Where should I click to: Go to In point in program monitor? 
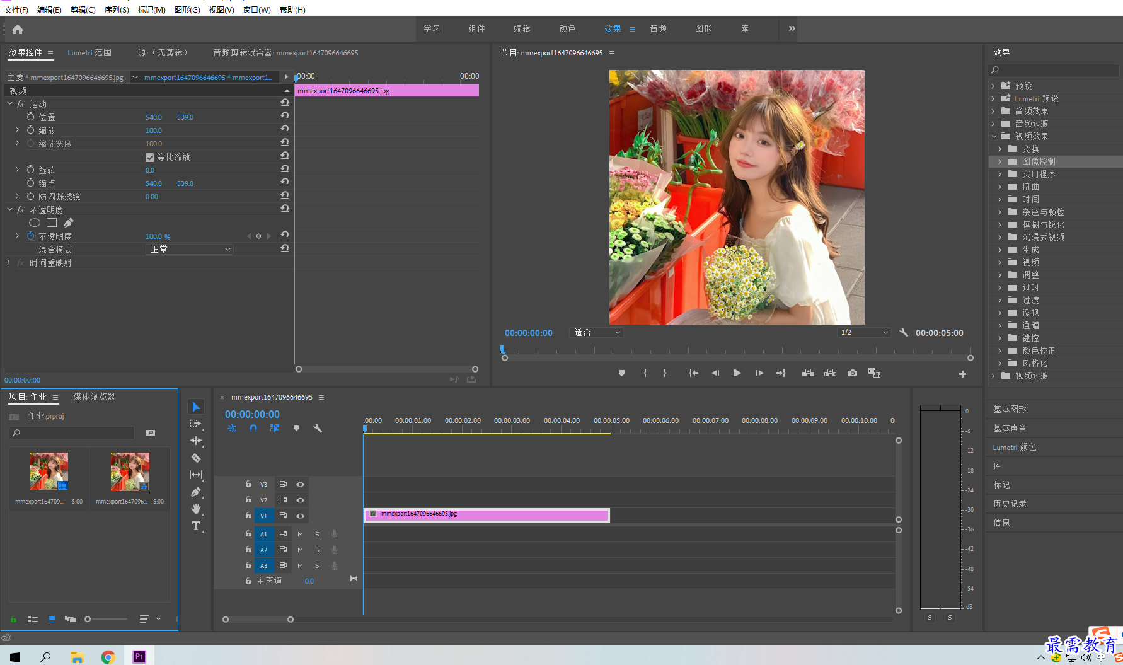(693, 373)
